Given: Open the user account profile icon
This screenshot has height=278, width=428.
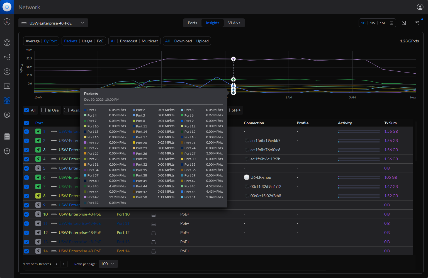Looking at the screenshot, I should [x=420, y=7].
